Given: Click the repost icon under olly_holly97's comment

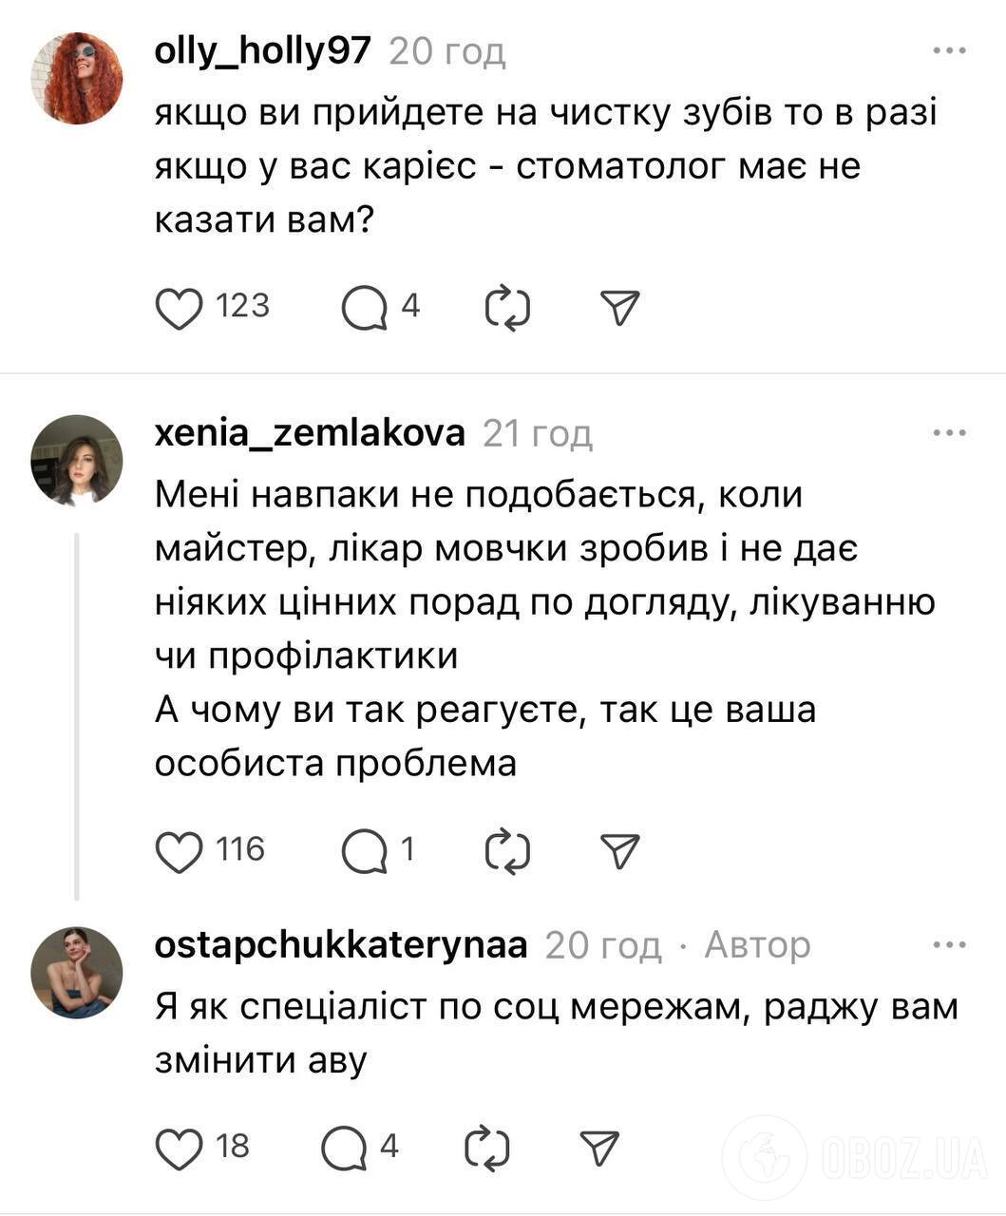Looking at the screenshot, I should [x=507, y=306].
